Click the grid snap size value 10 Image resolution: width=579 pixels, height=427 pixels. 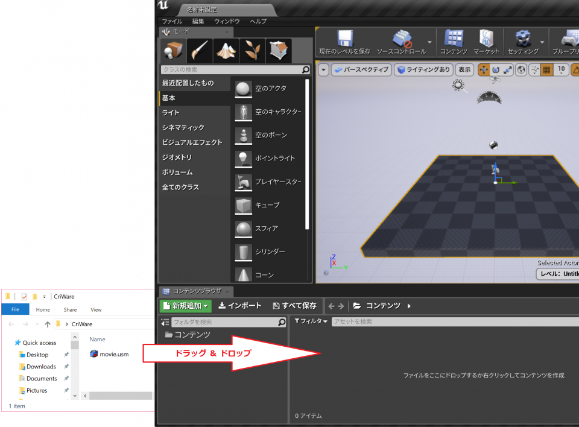point(562,69)
